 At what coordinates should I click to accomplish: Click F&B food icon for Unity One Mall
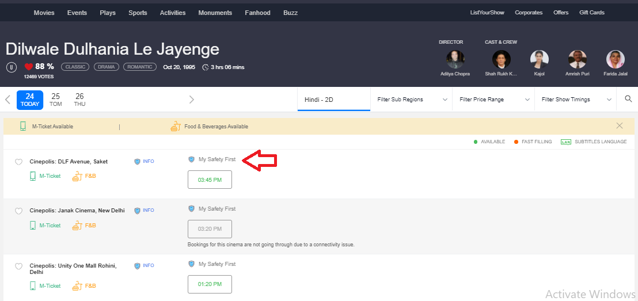tap(77, 286)
